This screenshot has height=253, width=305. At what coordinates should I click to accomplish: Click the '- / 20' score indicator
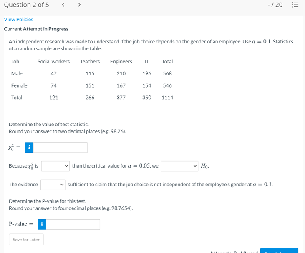(x=275, y=5)
